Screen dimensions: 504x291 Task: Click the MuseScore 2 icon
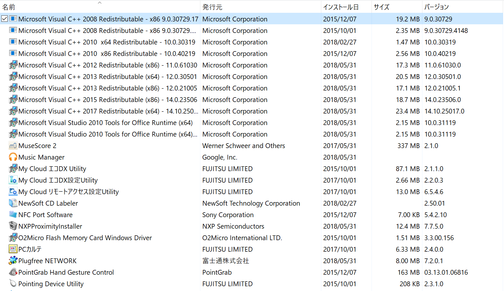coord(13,146)
